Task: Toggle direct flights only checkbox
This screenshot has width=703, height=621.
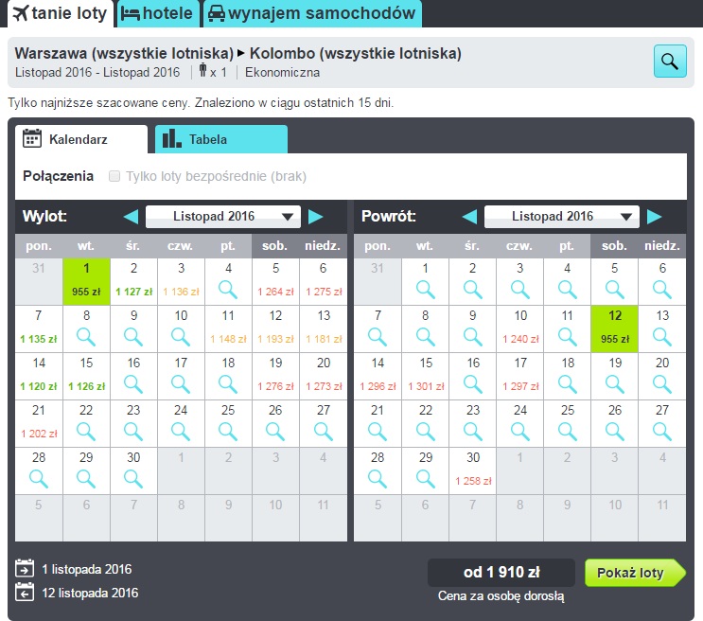Action: (x=114, y=176)
